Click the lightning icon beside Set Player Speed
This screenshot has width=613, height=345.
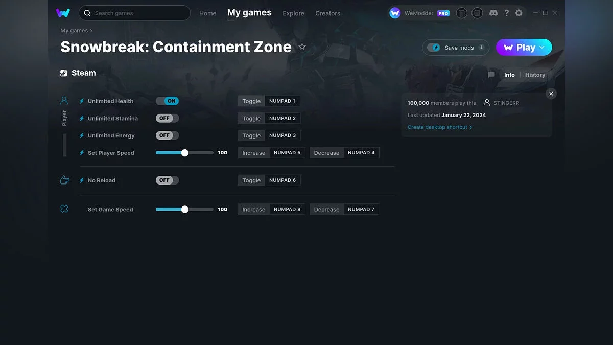82,153
